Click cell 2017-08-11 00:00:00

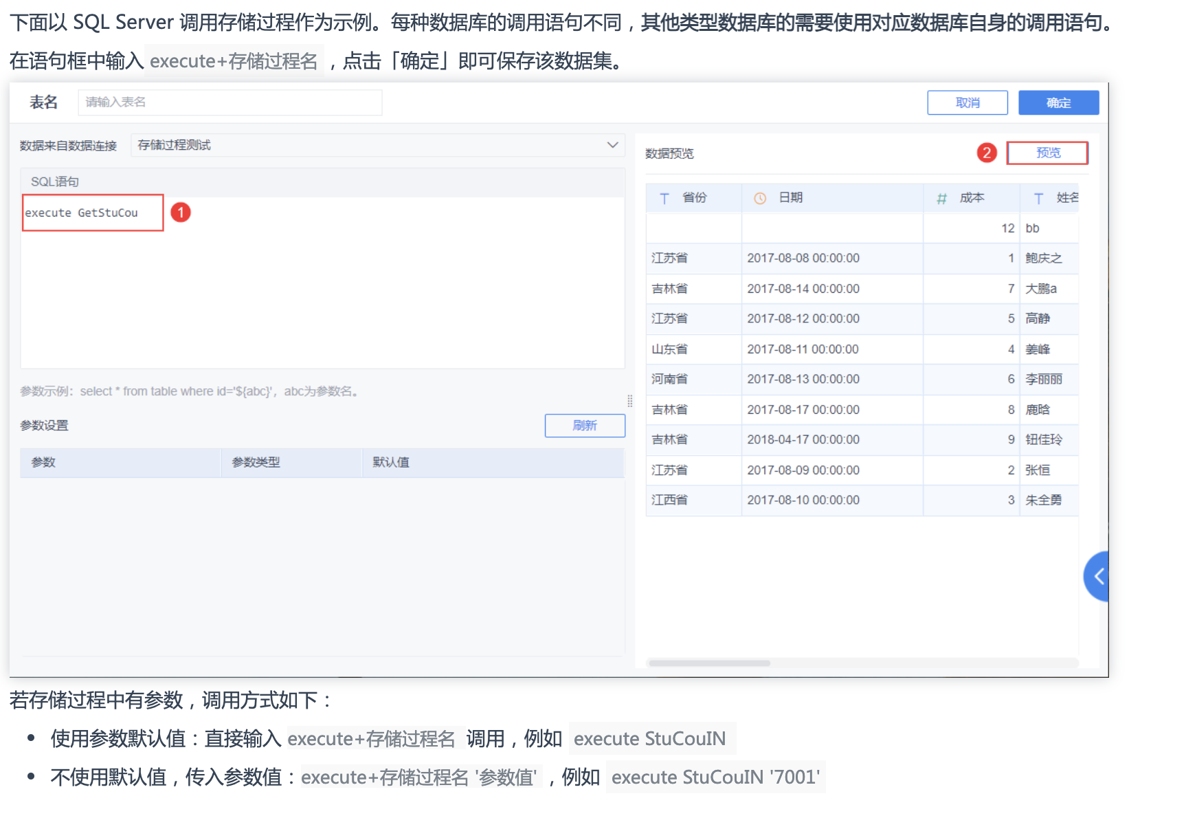832,349
